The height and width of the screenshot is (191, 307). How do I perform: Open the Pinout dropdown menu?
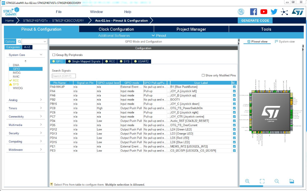pyautogui.click(x=159, y=36)
